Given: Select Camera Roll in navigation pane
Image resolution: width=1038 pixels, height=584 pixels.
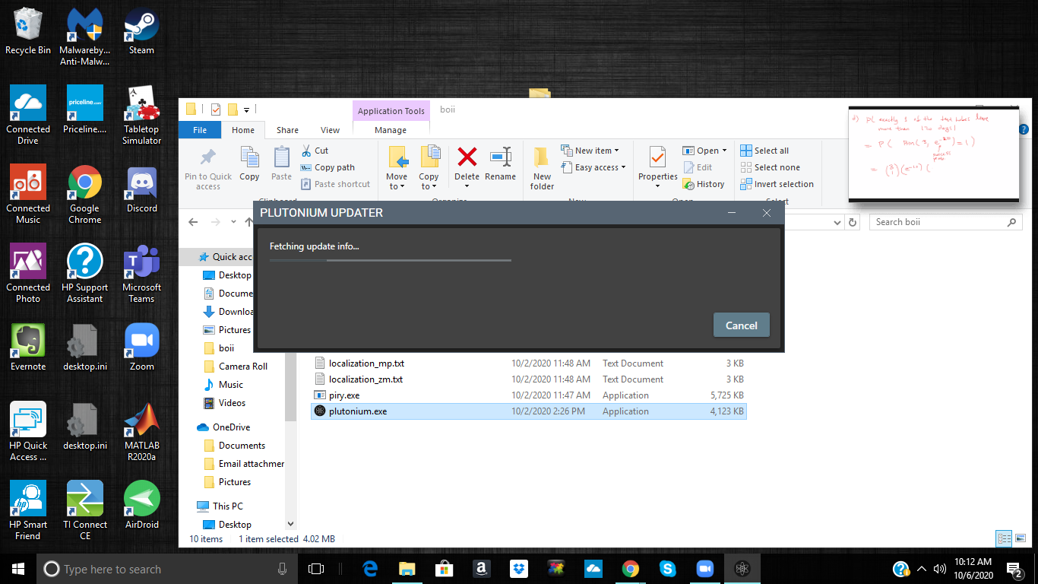Looking at the screenshot, I should point(243,367).
